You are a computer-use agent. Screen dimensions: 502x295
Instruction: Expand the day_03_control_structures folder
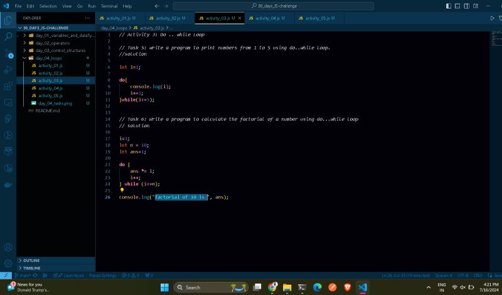pos(56,51)
